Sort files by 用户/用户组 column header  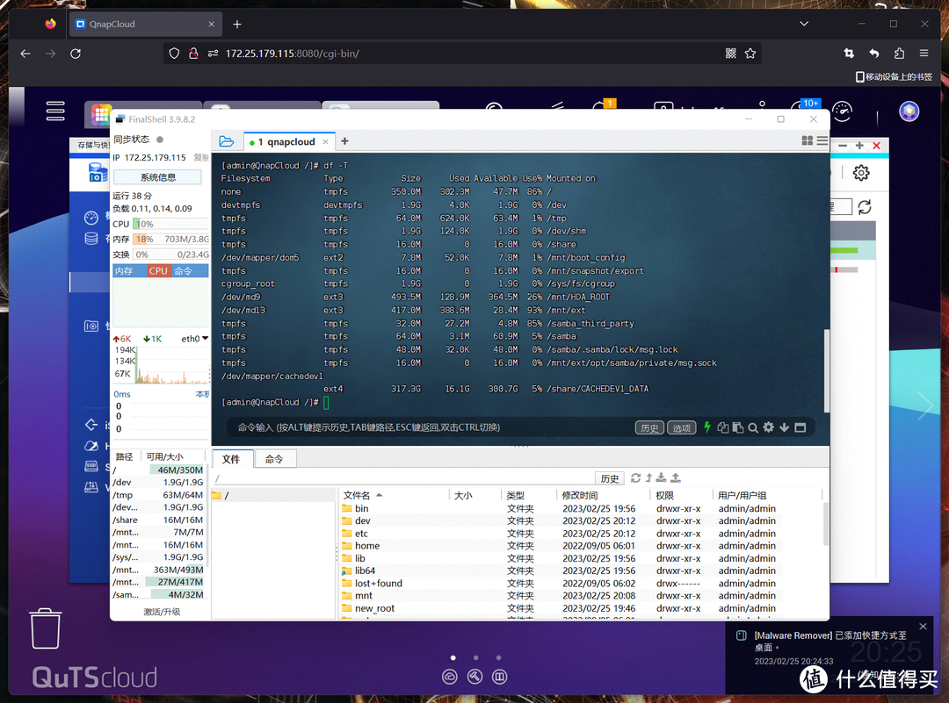742,495
